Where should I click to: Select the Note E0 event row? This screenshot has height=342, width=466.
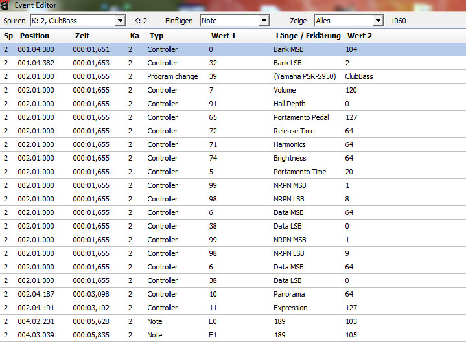[233, 321]
